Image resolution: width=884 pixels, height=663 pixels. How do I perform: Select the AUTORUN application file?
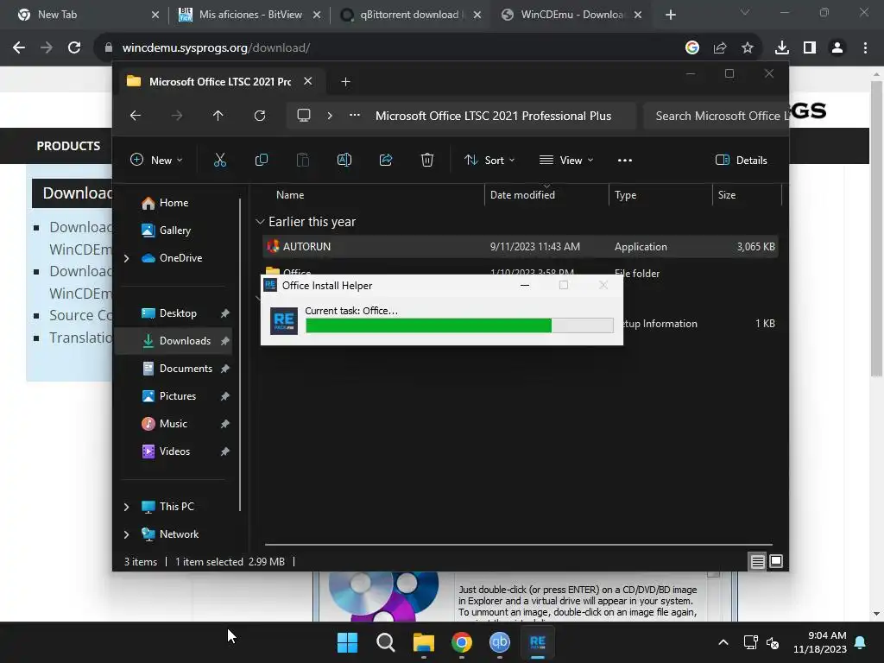coord(521,247)
